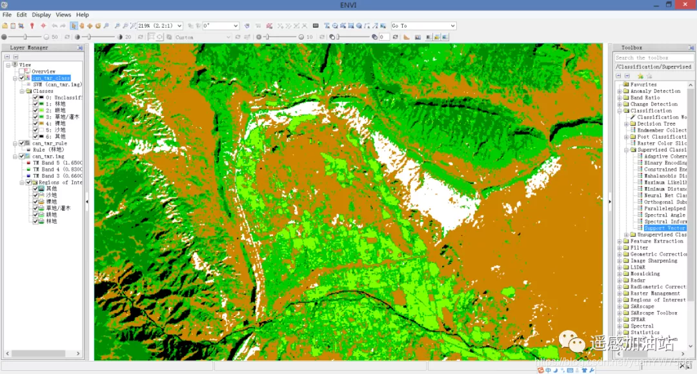
Task: Add Support Vector tool to favorites star
Action: pyautogui.click(x=640, y=76)
